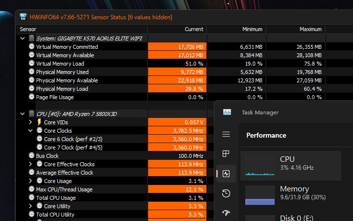
Task: Click the clock icon beside Core 7 Clock
Action: [39, 147]
